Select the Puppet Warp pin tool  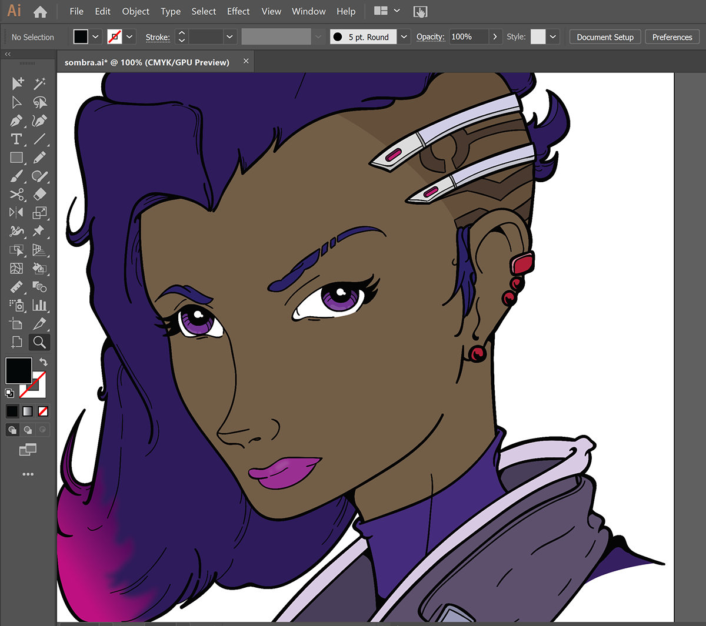tap(39, 231)
